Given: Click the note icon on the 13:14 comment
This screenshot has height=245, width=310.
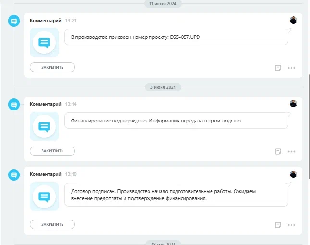Looking at the screenshot, I should tap(278, 151).
